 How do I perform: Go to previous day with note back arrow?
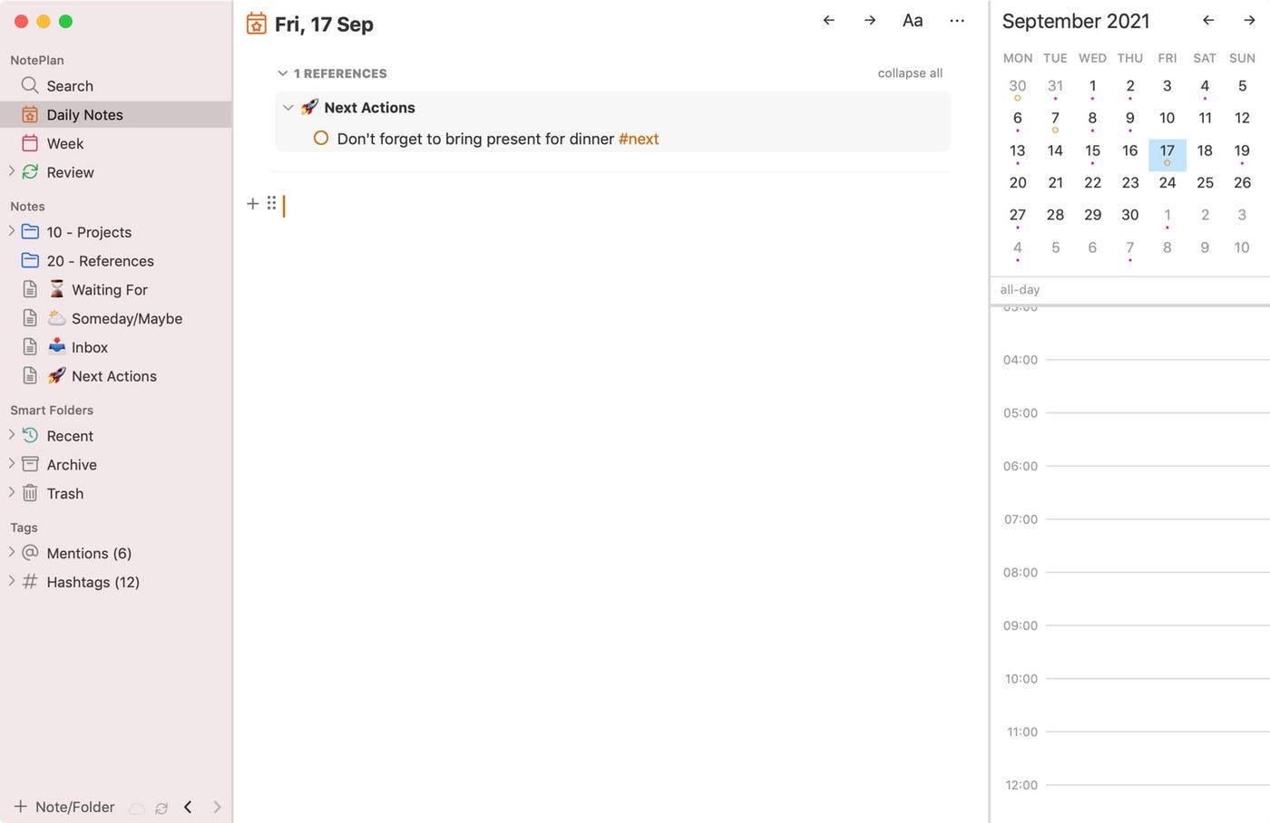tap(828, 21)
